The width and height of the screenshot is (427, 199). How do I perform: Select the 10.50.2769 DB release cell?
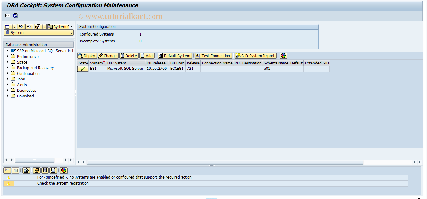(157, 69)
